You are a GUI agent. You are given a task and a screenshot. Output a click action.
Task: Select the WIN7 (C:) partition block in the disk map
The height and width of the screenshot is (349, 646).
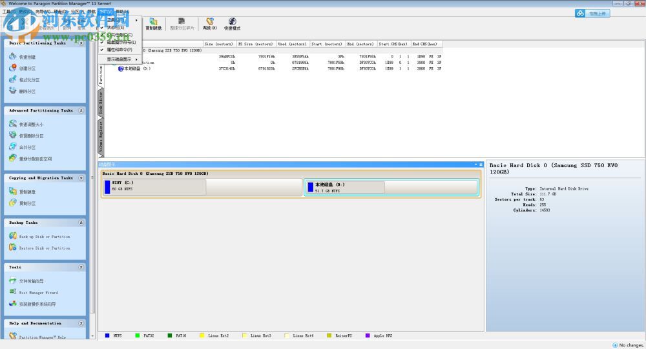point(202,187)
